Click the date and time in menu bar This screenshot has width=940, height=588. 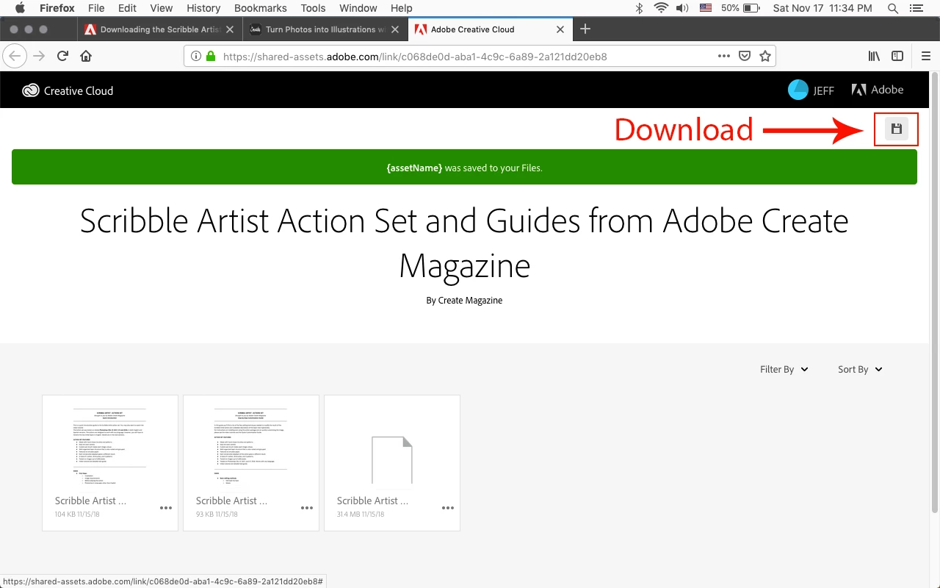click(822, 8)
